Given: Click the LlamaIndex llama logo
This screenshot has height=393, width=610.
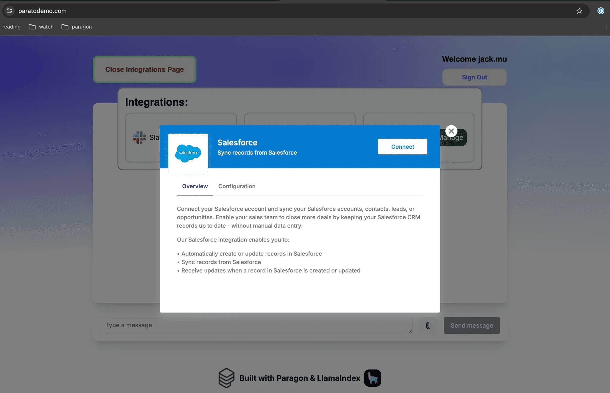Looking at the screenshot, I should (372, 378).
